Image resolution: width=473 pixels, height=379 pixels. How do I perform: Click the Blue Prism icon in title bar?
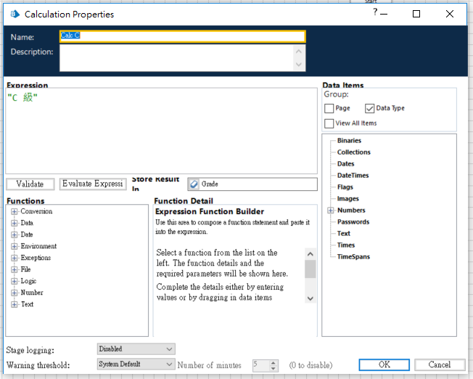click(15, 15)
